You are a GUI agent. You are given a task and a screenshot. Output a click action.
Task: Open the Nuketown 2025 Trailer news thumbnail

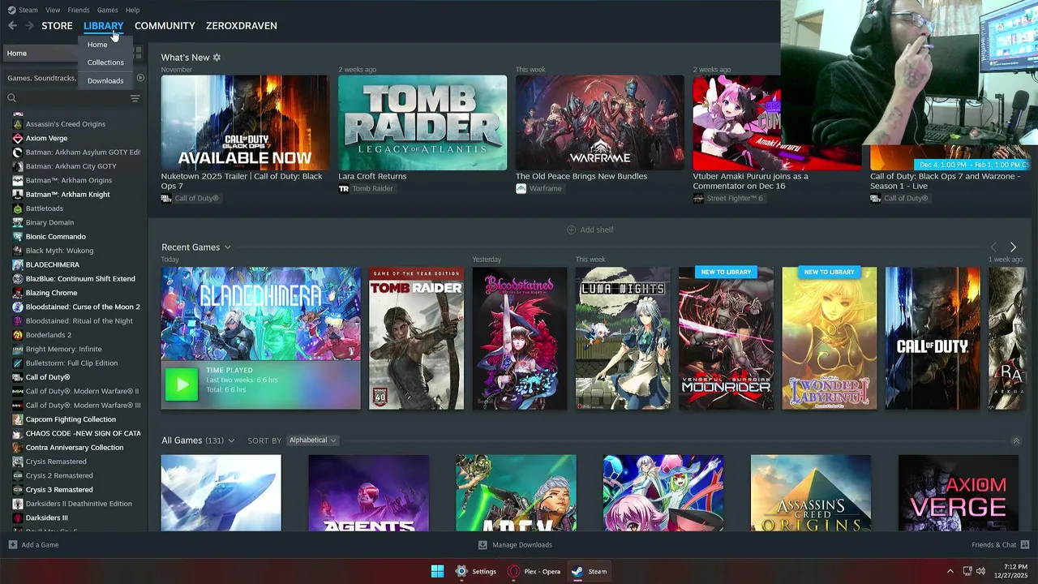pyautogui.click(x=245, y=122)
